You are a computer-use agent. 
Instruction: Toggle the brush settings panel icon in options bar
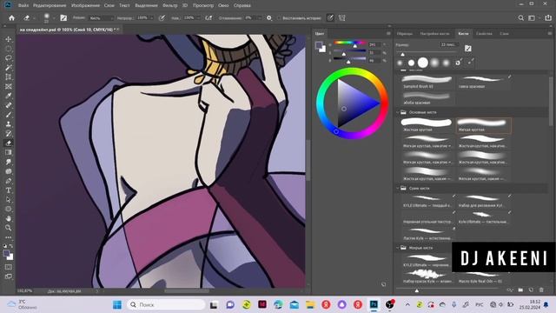click(x=63, y=17)
